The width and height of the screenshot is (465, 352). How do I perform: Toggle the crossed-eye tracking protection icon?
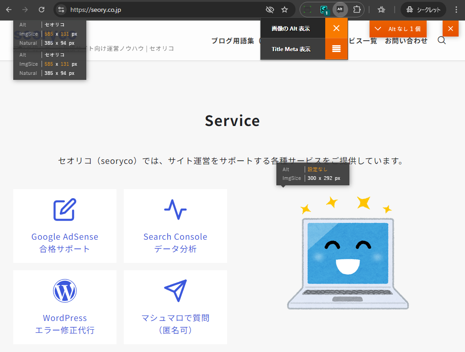269,10
